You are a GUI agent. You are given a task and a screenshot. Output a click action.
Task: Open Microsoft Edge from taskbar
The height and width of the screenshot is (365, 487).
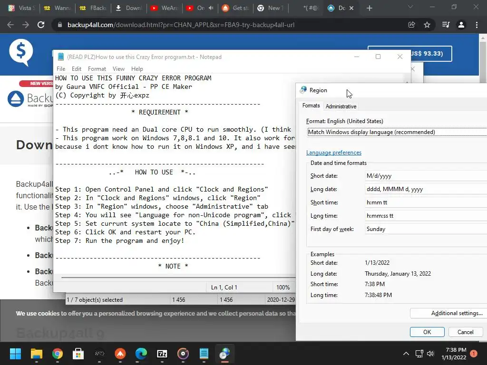[141, 354]
